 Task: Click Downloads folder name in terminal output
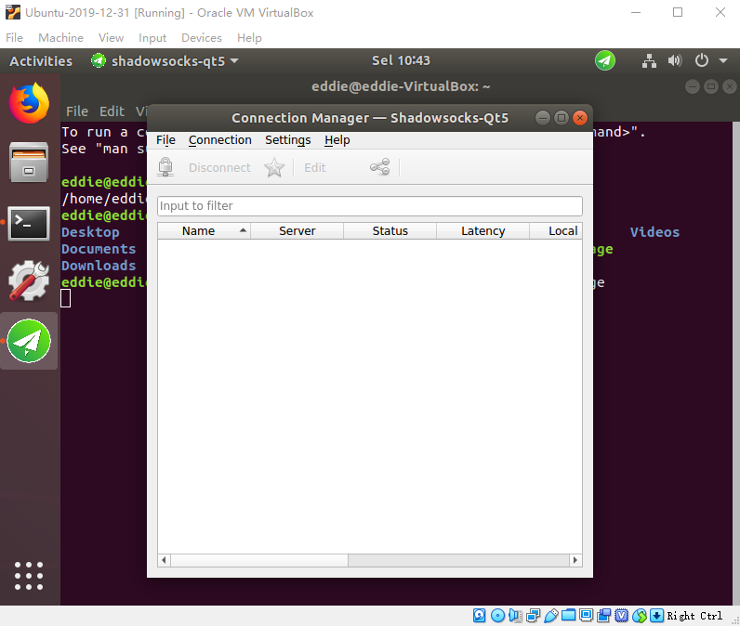pyautogui.click(x=99, y=266)
